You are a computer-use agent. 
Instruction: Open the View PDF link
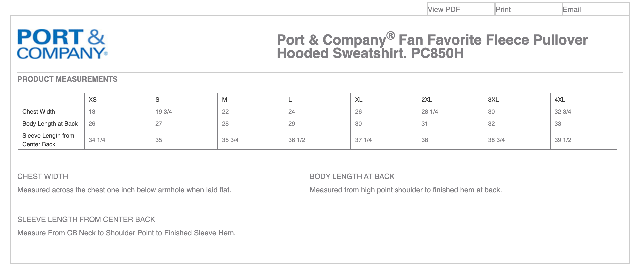point(444,9)
